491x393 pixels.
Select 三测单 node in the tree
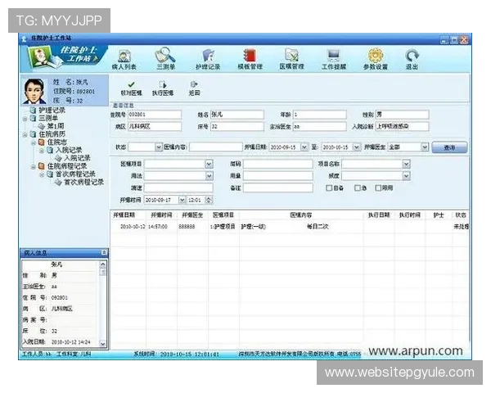click(48, 118)
